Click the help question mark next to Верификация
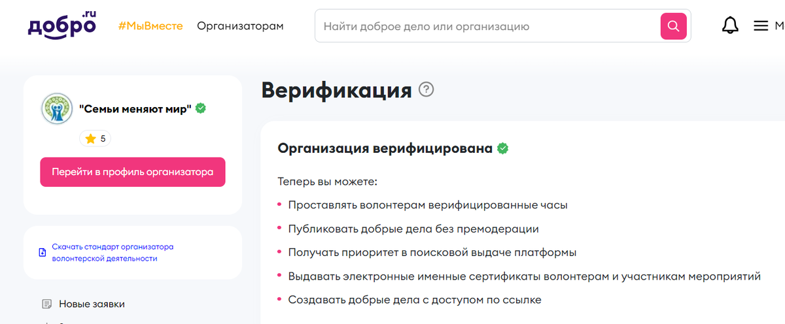Screen dimensions: 785x324 (x=427, y=89)
